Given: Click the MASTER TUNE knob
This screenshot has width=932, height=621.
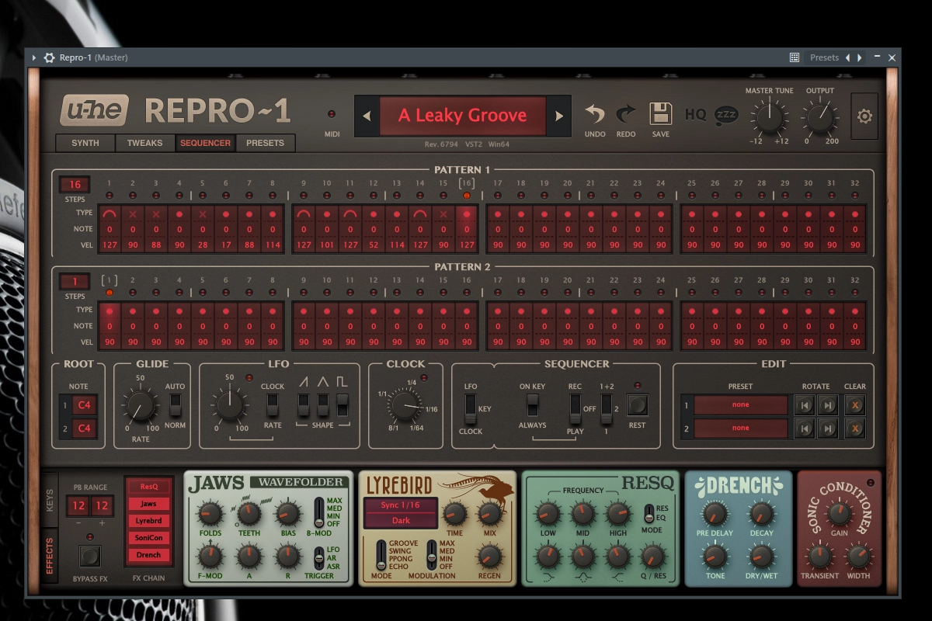Looking at the screenshot, I should tap(769, 117).
